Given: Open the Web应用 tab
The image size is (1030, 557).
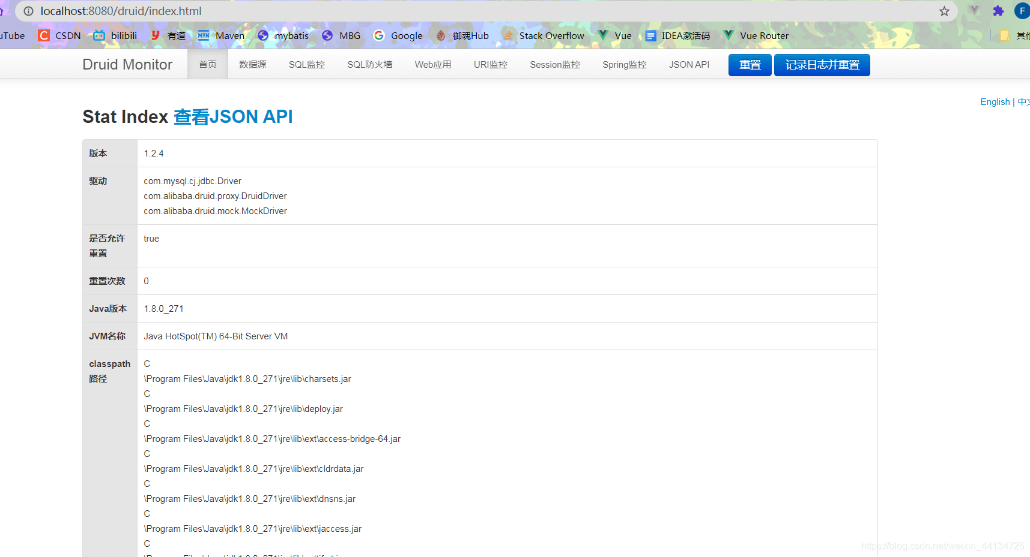Looking at the screenshot, I should 433,64.
